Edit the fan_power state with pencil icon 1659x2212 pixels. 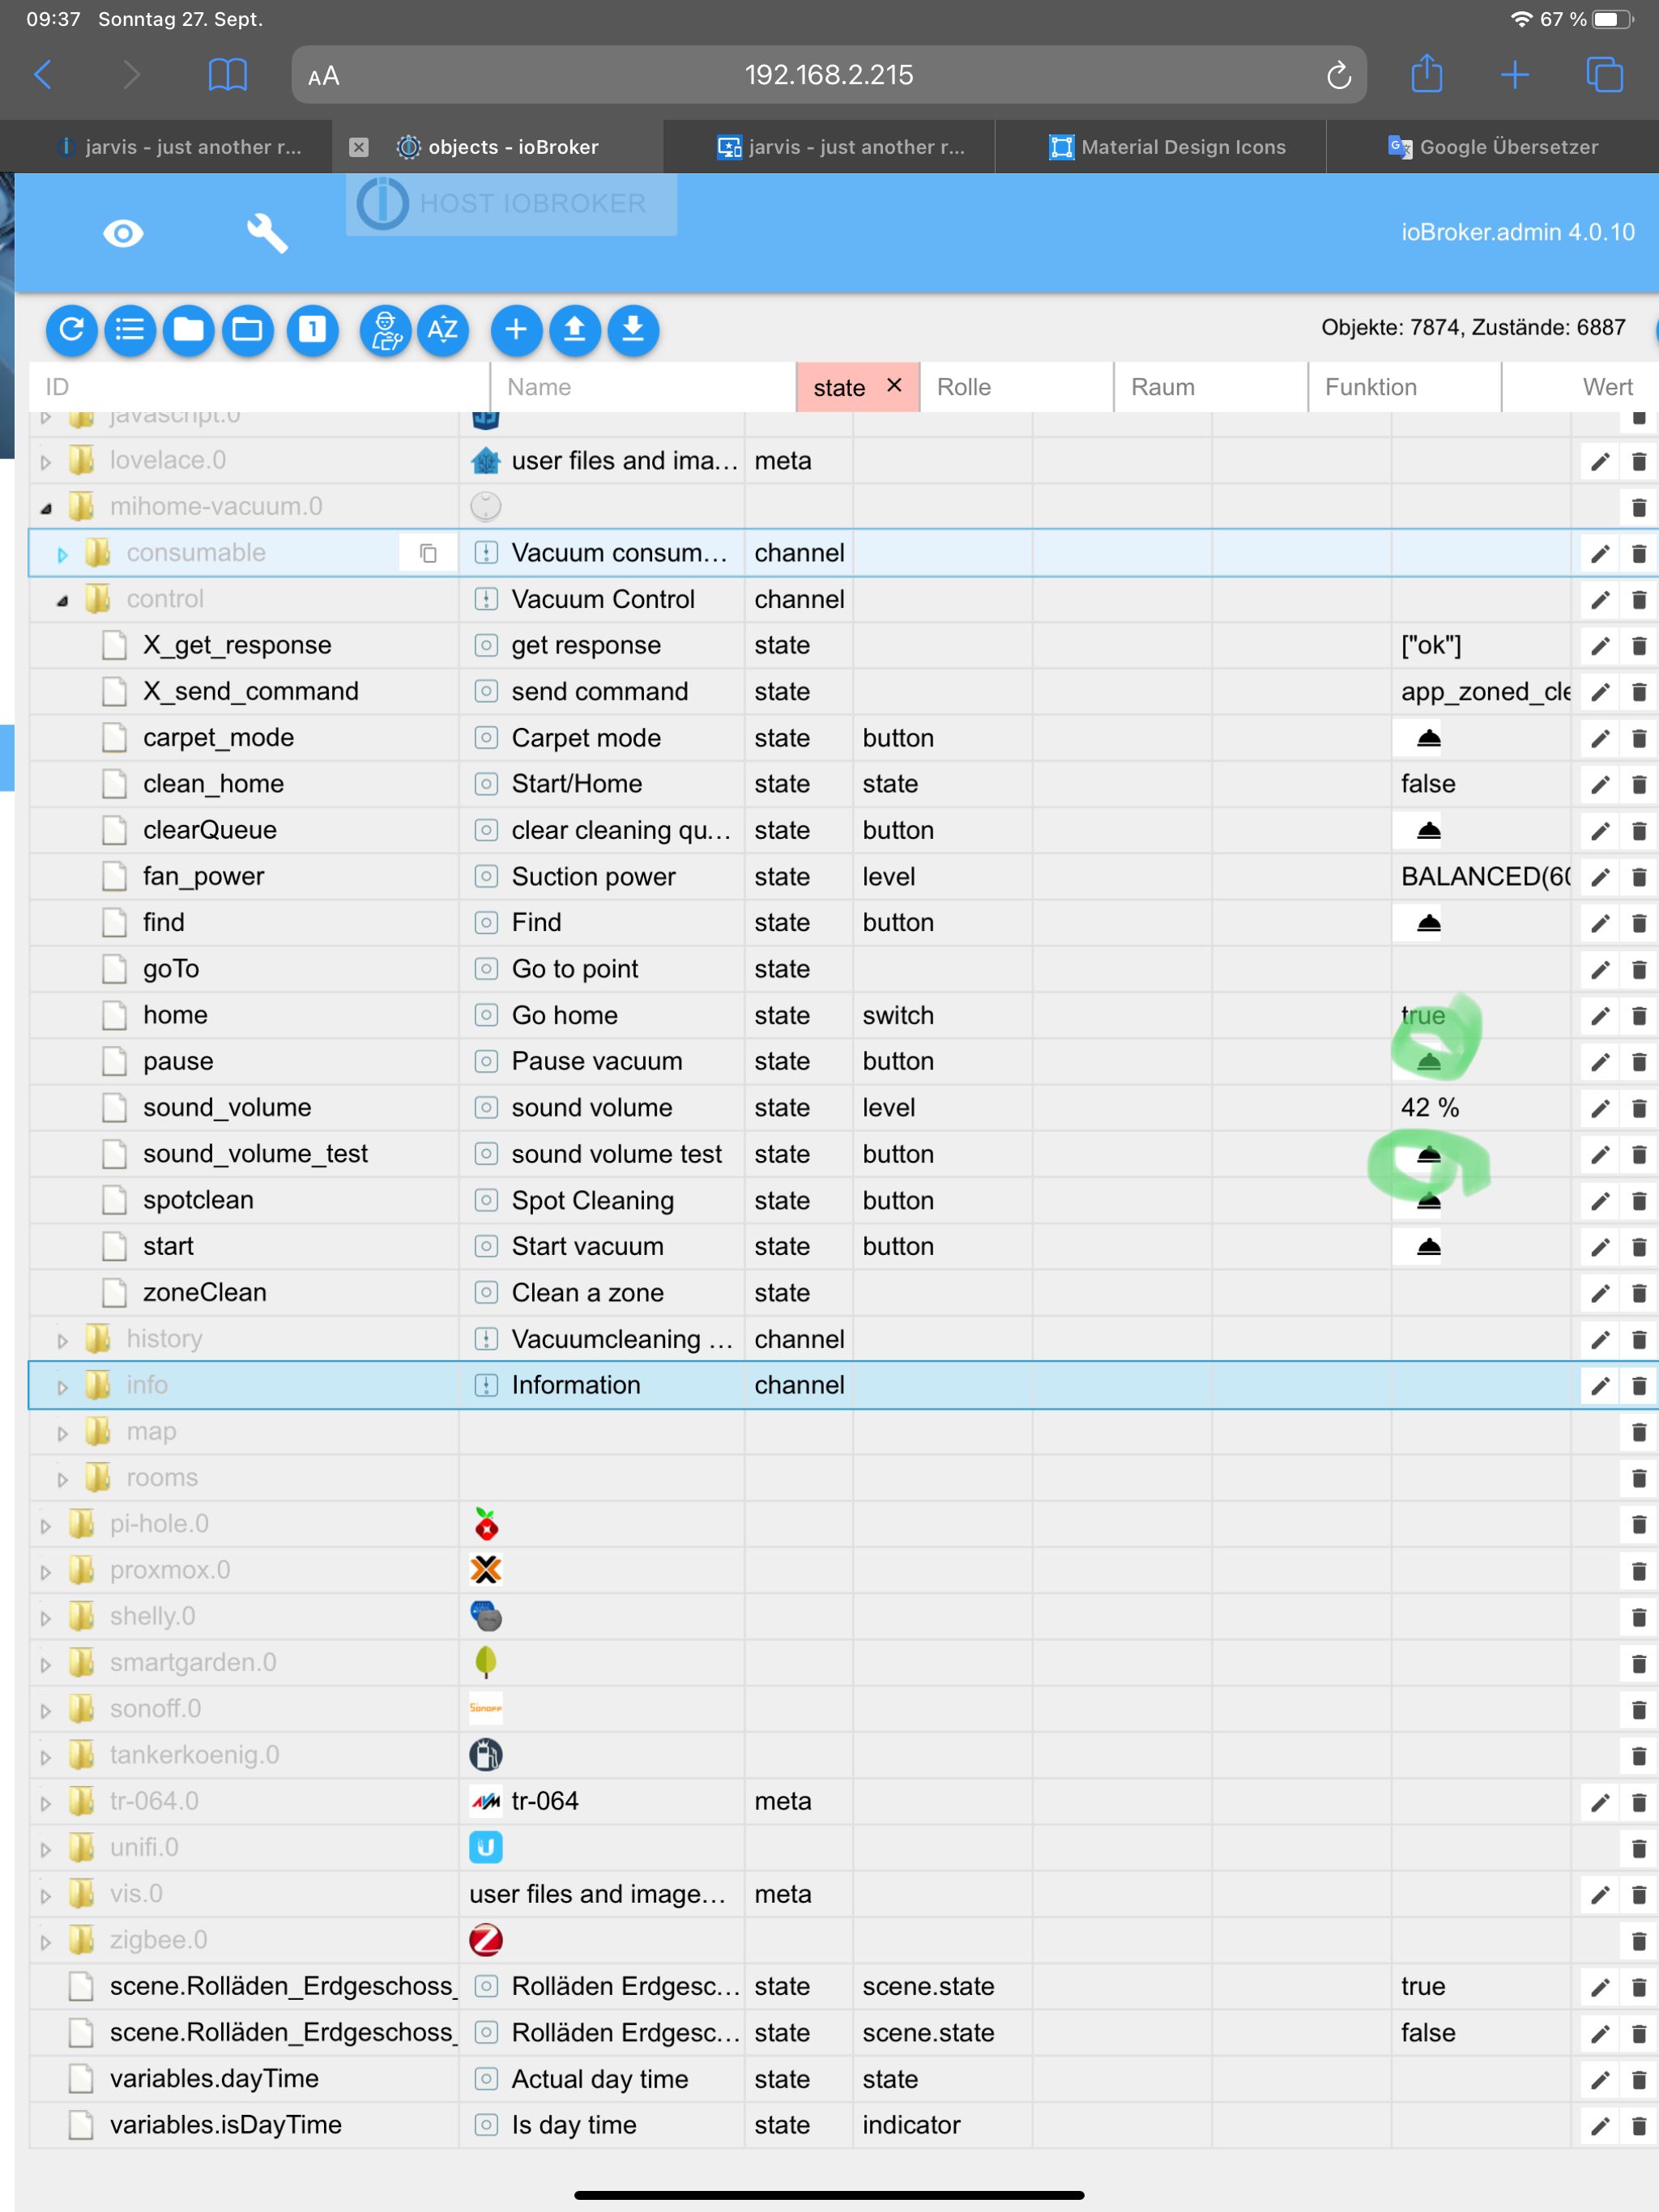coord(1599,877)
